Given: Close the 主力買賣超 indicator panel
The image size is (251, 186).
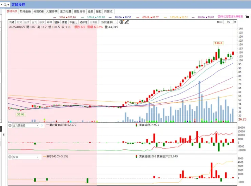Looking at the screenshot, I should (10, 126).
